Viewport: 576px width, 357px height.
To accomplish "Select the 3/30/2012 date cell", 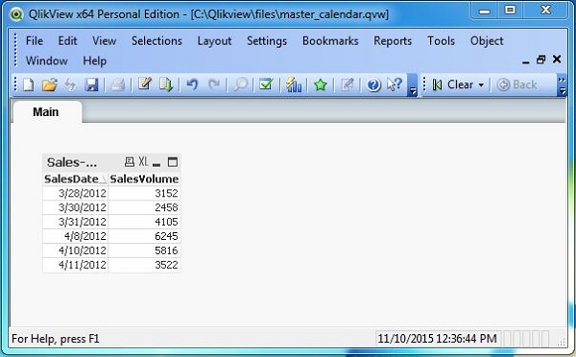I will (75, 207).
